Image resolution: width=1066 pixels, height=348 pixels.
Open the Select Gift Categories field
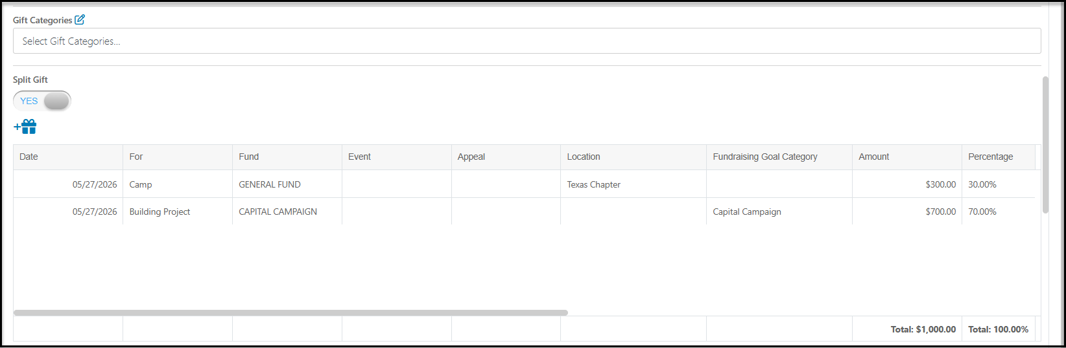527,41
